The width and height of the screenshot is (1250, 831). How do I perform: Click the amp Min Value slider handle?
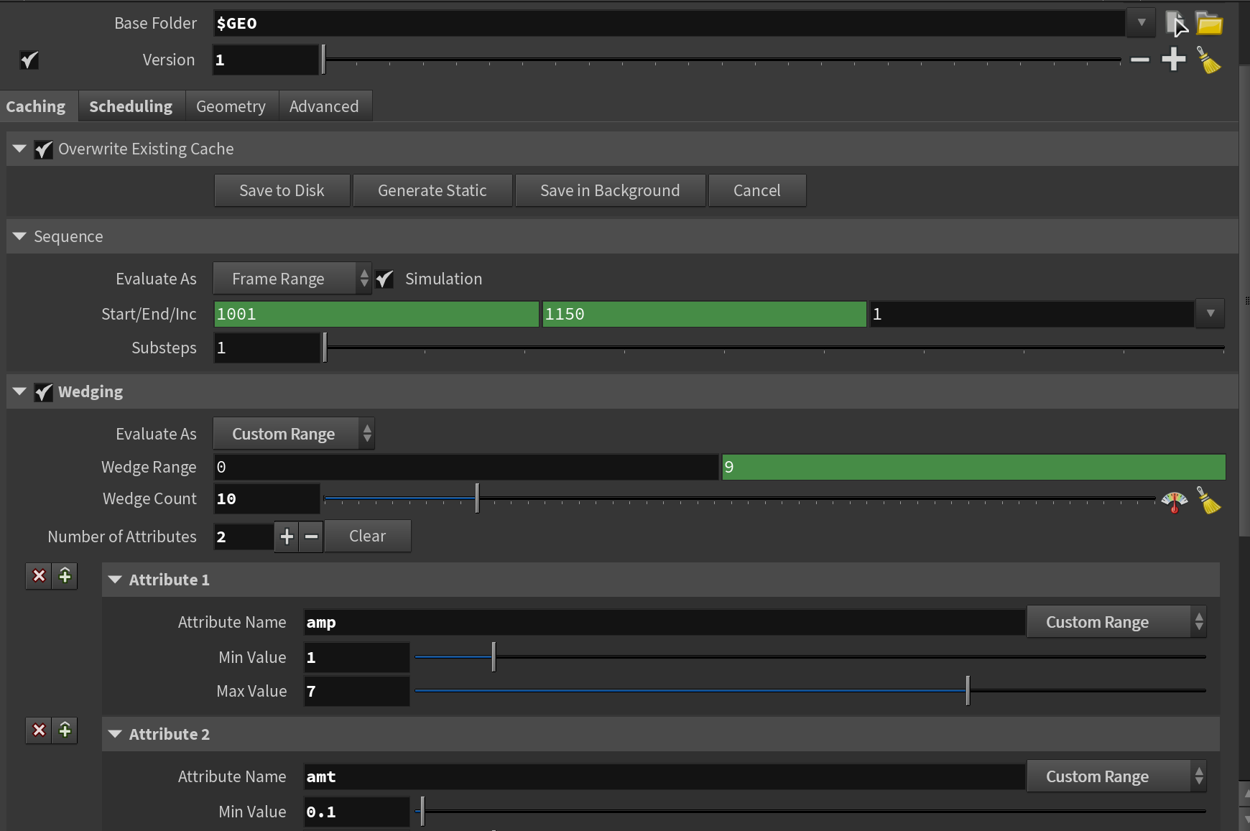coord(494,657)
